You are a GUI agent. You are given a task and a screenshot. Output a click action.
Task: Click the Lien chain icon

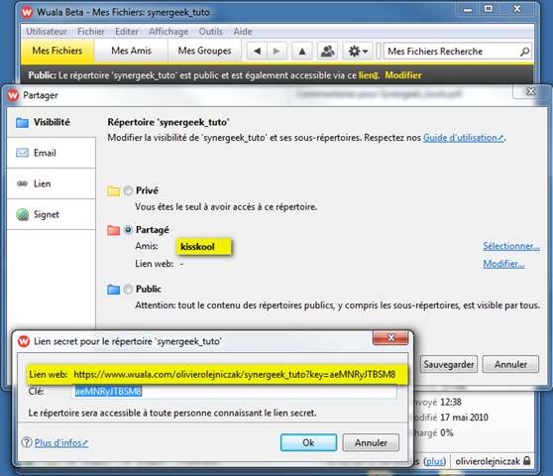click(22, 183)
